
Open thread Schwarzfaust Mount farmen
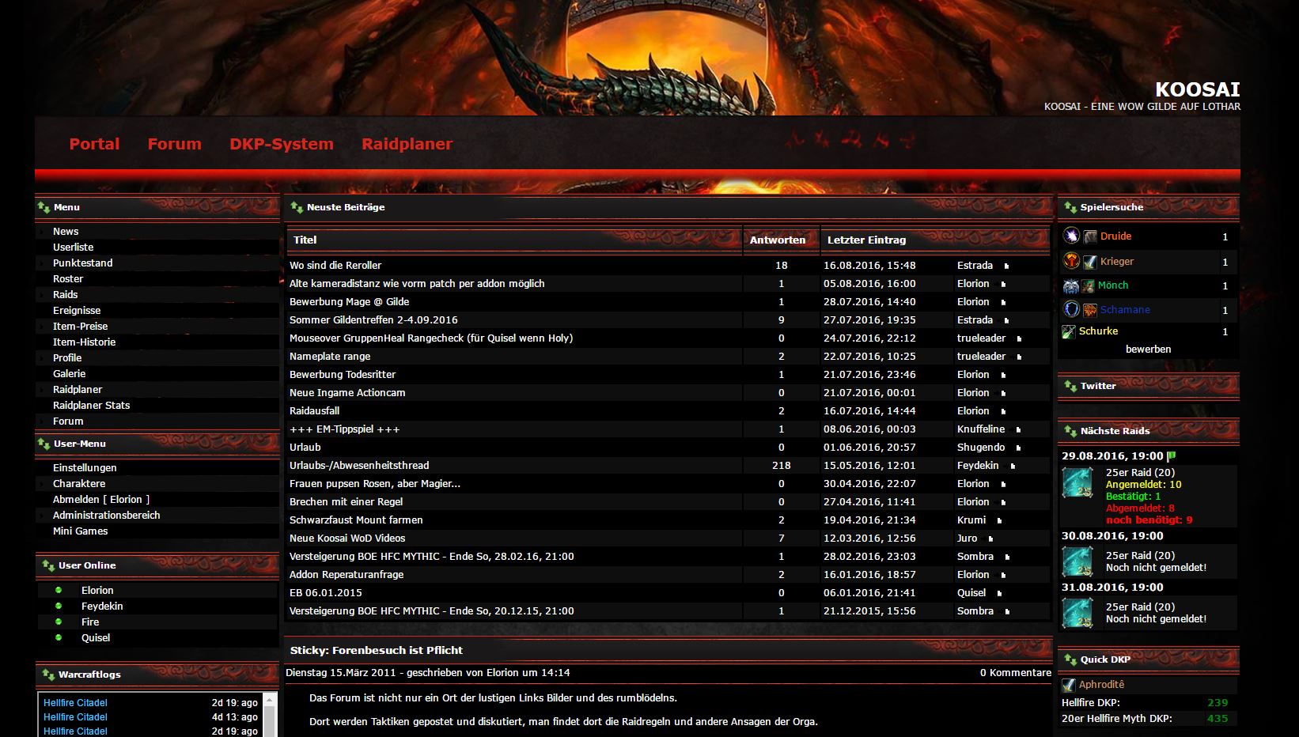pos(356,520)
